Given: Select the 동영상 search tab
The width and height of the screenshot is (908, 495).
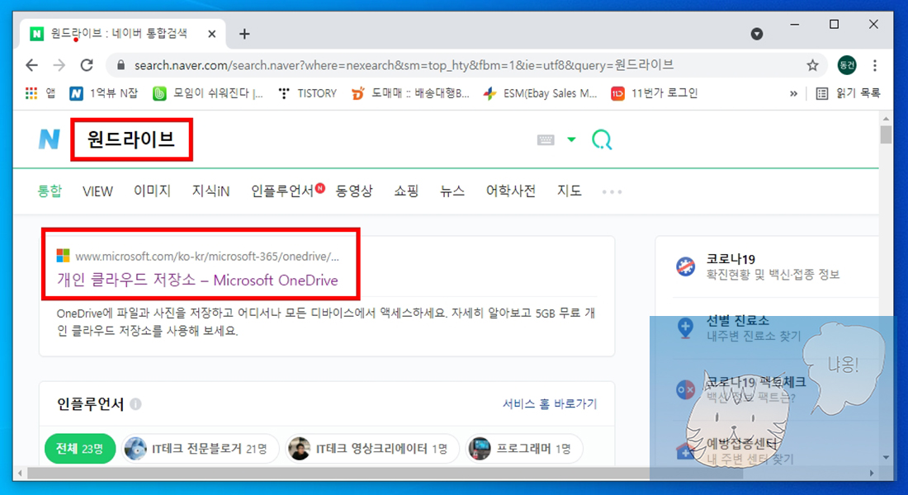Looking at the screenshot, I should 354,191.
